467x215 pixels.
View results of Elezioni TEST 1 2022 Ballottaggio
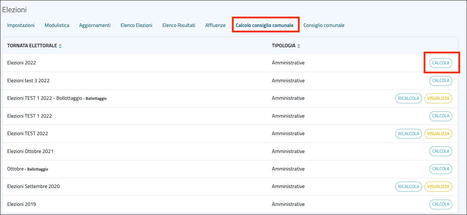[x=438, y=98]
